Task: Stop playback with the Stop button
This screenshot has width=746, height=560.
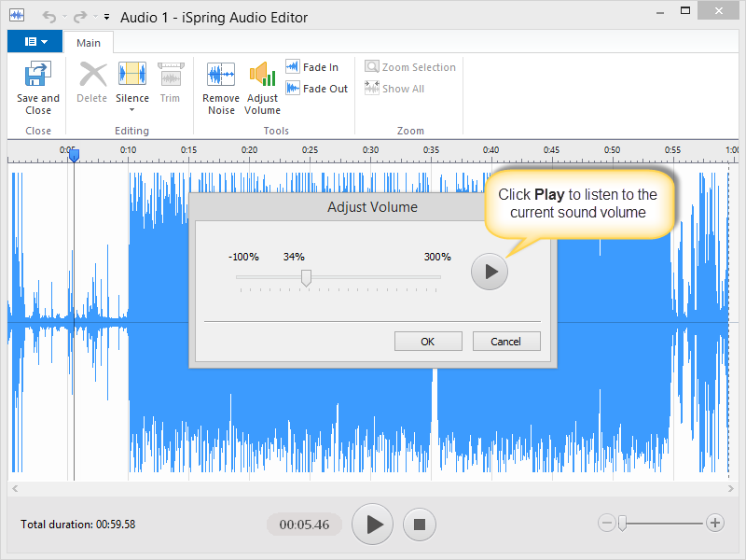Action: click(420, 525)
